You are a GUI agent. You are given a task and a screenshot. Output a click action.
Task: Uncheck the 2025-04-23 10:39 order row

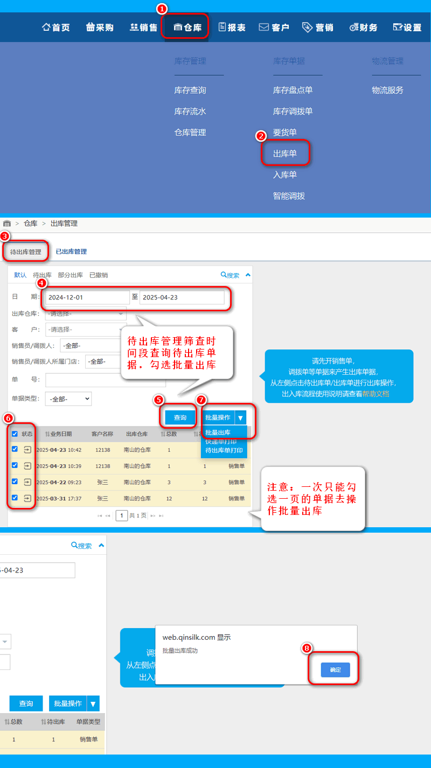[x=15, y=465]
